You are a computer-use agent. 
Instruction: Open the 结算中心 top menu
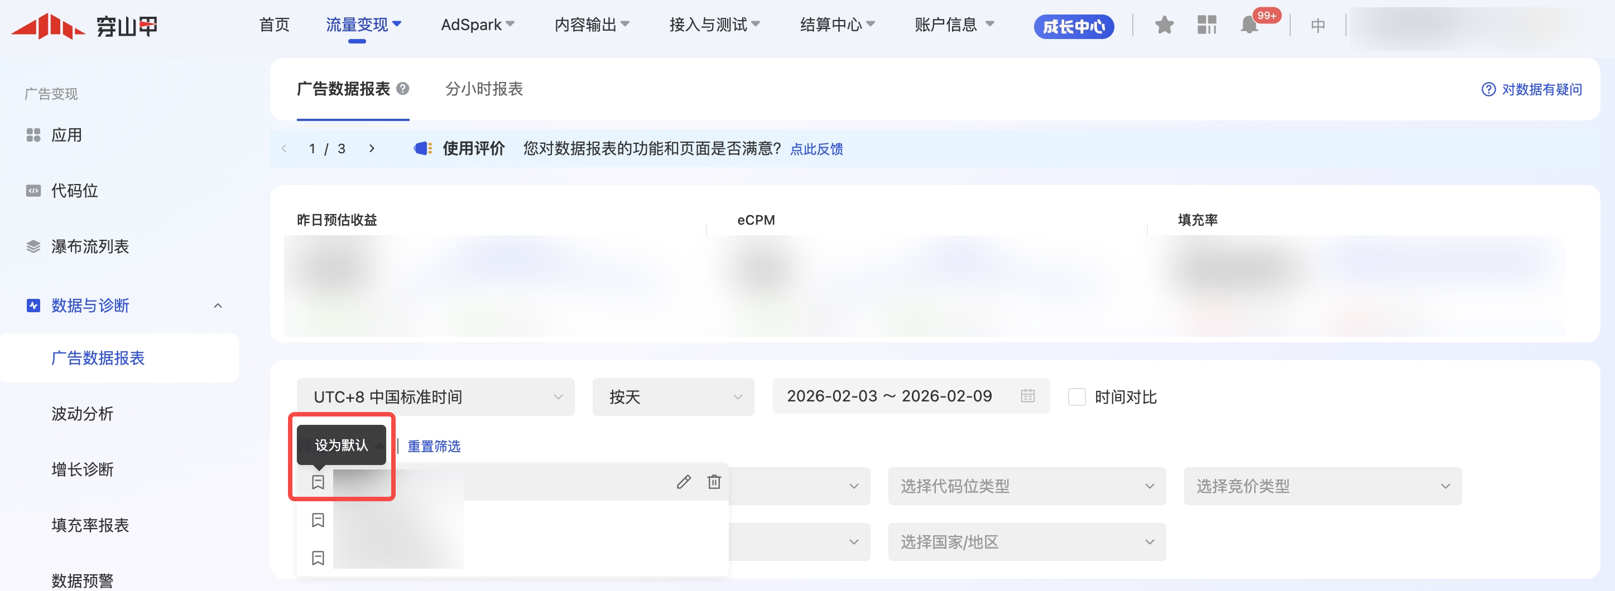(x=837, y=25)
